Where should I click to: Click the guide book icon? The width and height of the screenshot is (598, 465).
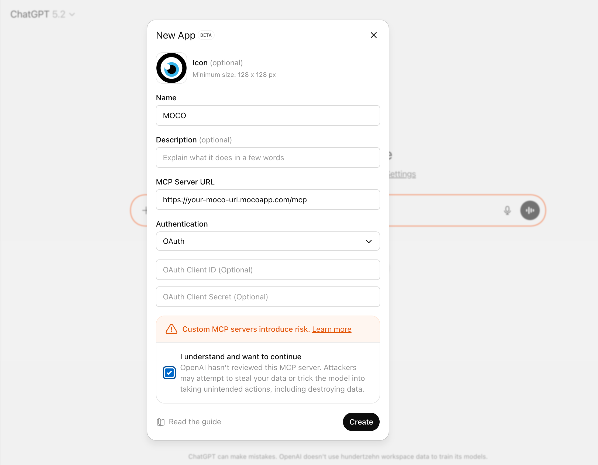coord(160,422)
